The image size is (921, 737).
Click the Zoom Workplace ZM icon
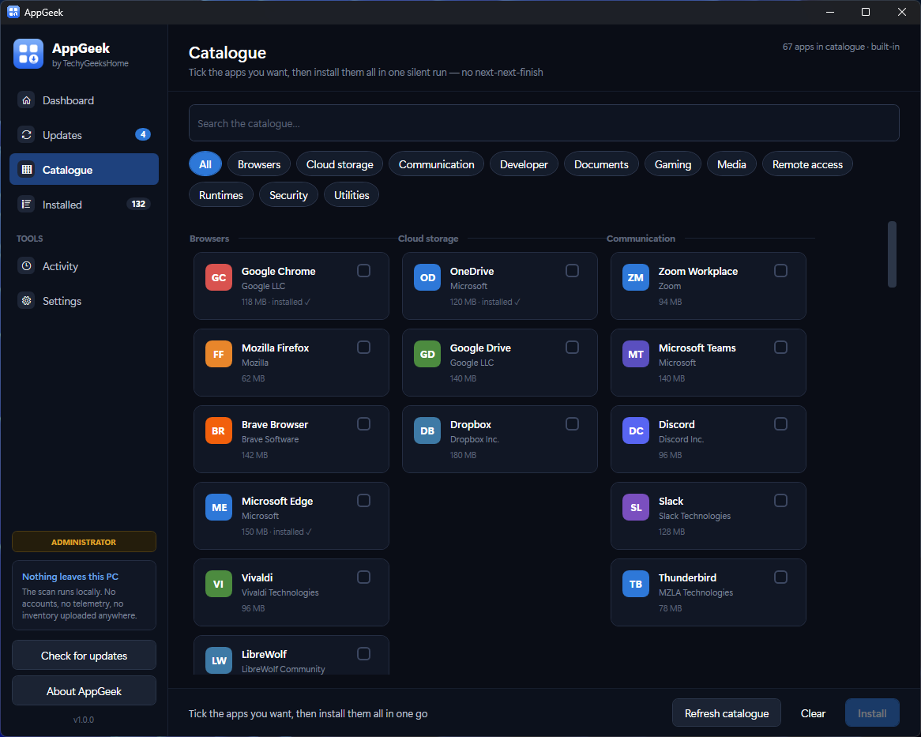636,278
